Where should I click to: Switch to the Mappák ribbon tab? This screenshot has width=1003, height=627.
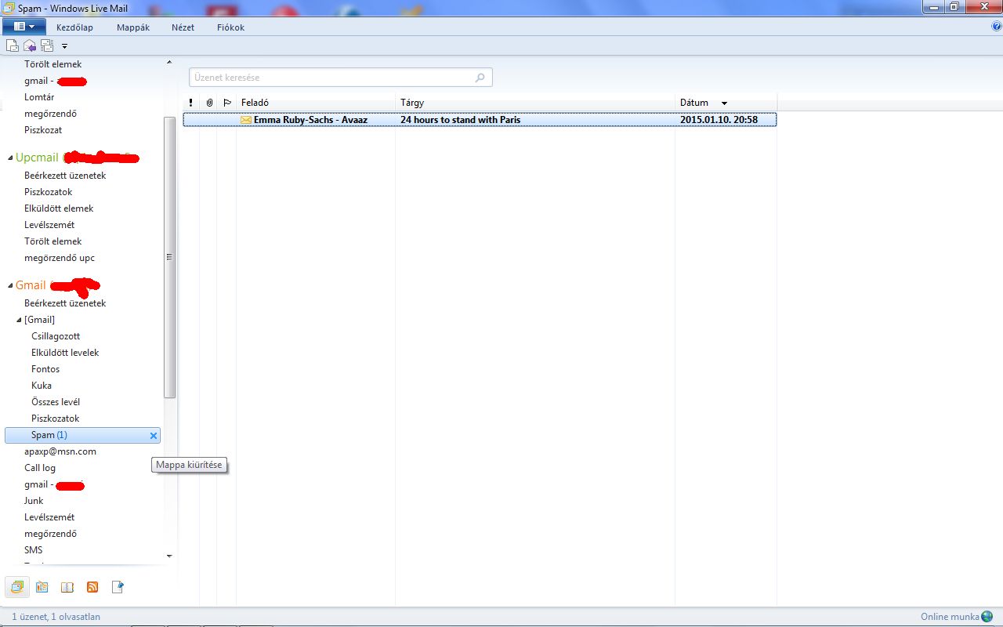[x=133, y=27]
